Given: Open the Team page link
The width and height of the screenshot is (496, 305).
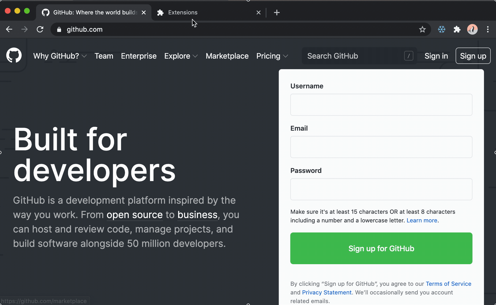Looking at the screenshot, I should [x=104, y=56].
